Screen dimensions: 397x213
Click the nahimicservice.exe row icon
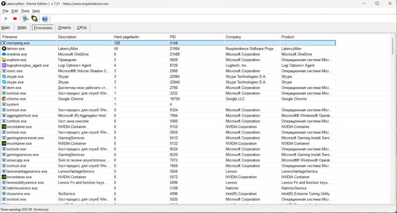point(4,188)
